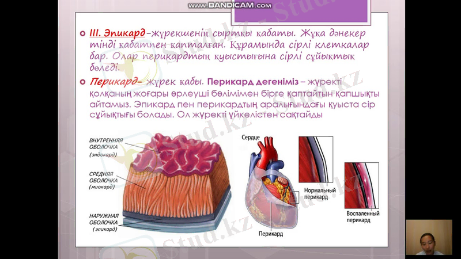Click the presenter webcam thumbnail

coord(428,237)
